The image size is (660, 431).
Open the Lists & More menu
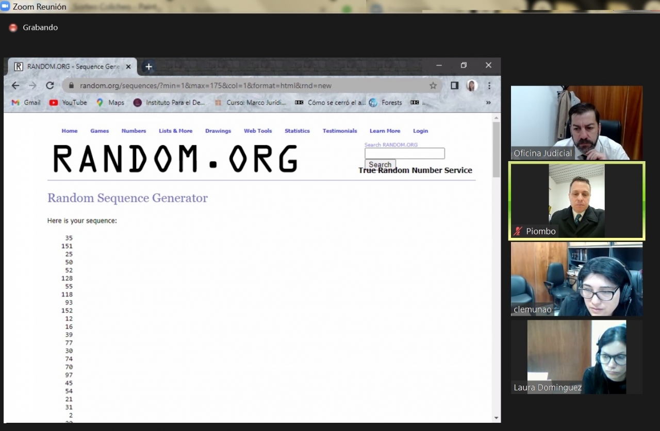(175, 131)
